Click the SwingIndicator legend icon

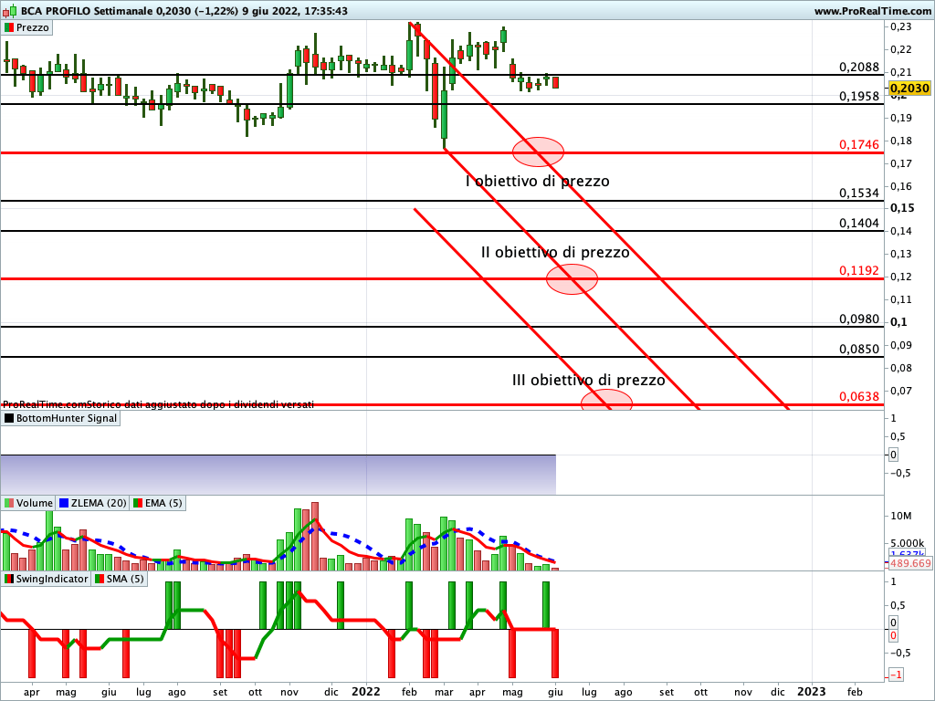10,579
